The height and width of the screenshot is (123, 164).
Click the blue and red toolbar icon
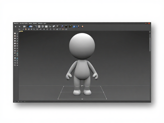62,27
